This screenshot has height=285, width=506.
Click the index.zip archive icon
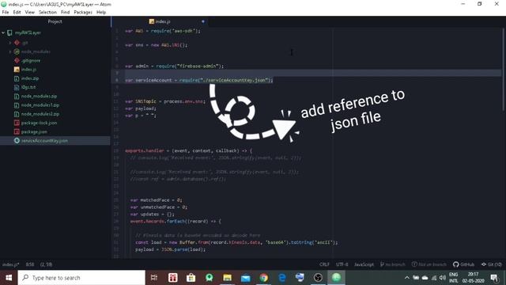tap(17, 78)
